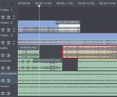Mute the music track
This screenshot has width=117, height=97.
[8, 93]
